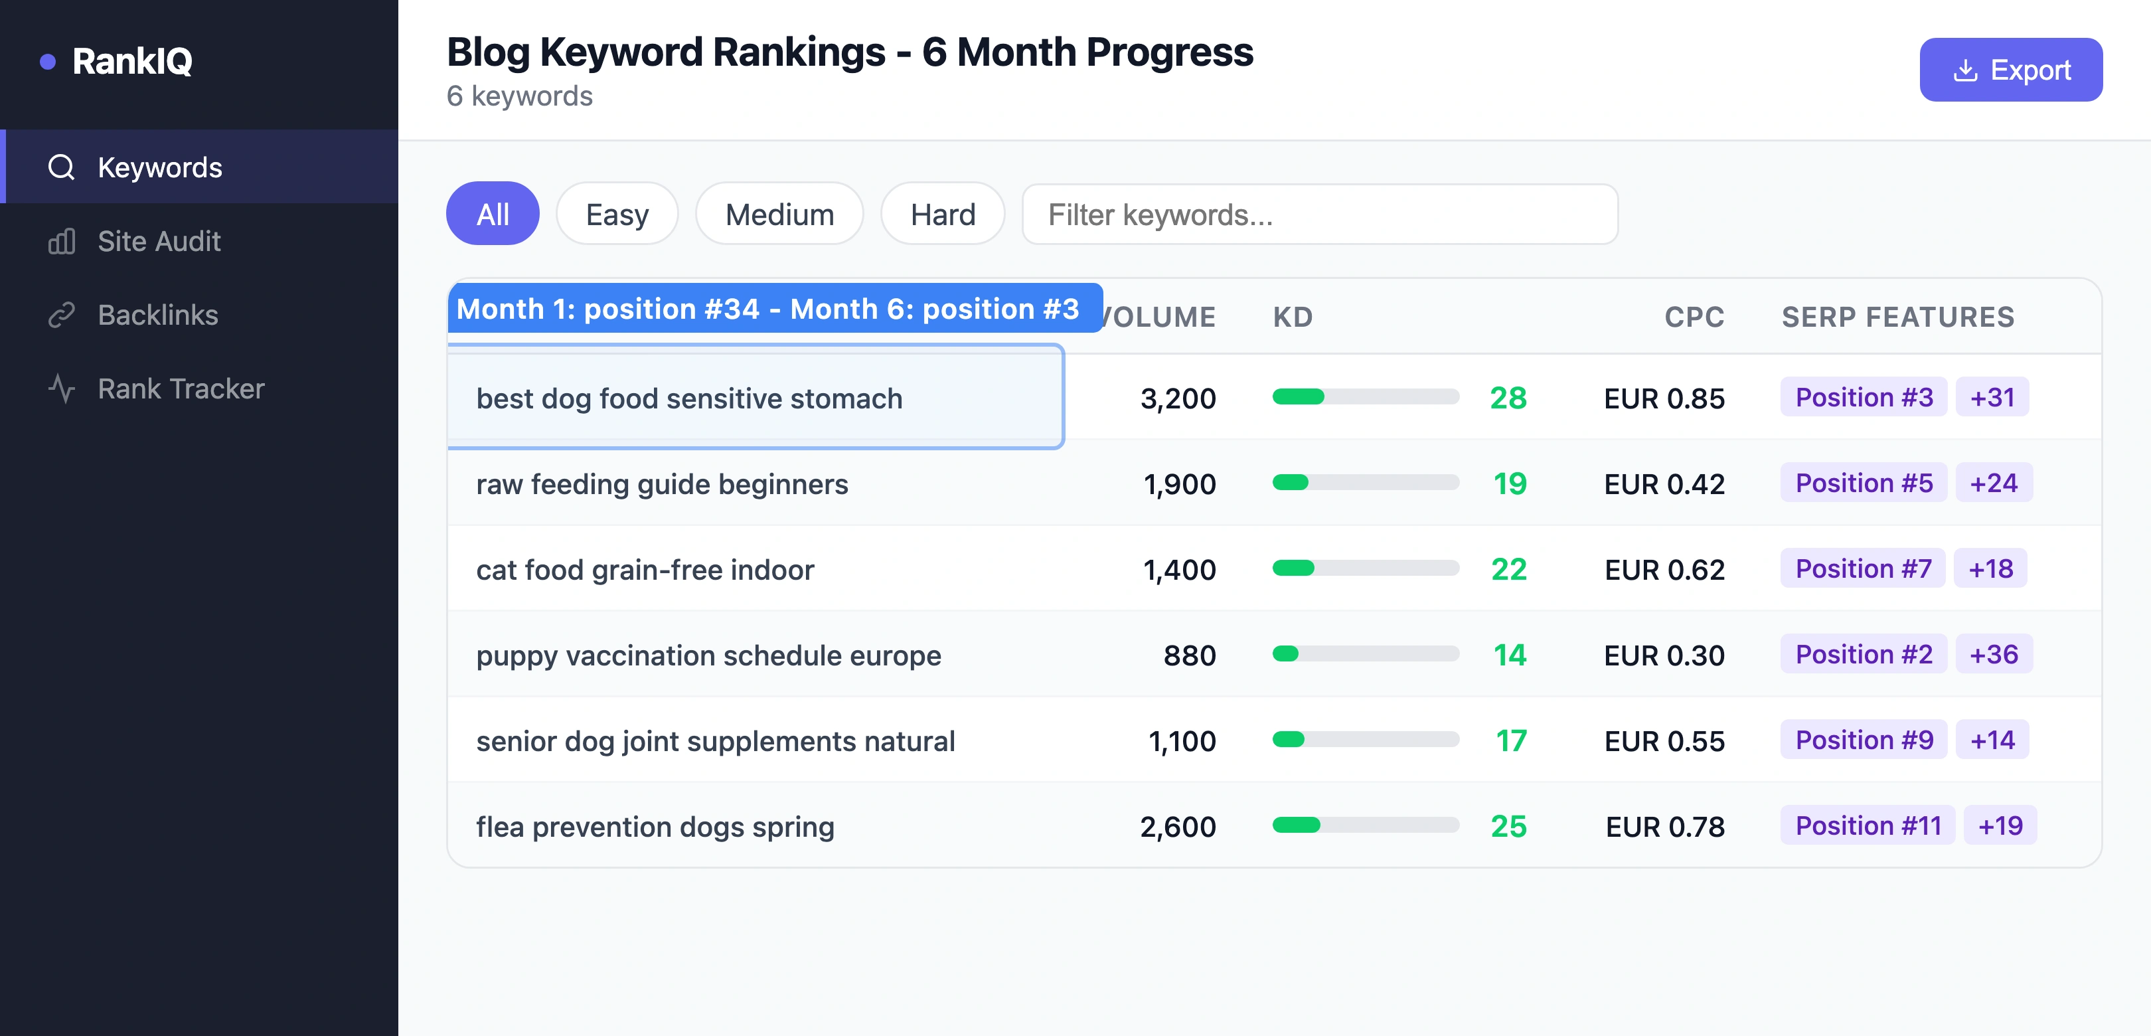This screenshot has height=1036, width=2151.
Task: Enable the Easy difficulty filter
Action: (617, 214)
